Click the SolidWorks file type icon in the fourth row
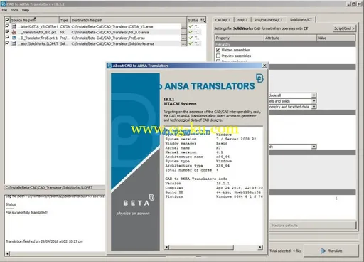This screenshot has height=262, width=364. click(14, 43)
